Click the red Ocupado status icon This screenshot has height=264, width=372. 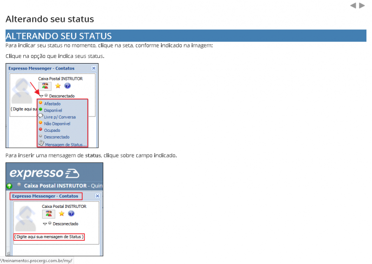pos(40,129)
